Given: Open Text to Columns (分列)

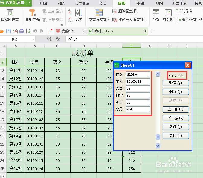Looking at the screenshot, I should [156, 15].
